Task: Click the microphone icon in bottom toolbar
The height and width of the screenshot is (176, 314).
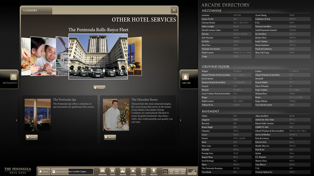Action: click(x=153, y=171)
